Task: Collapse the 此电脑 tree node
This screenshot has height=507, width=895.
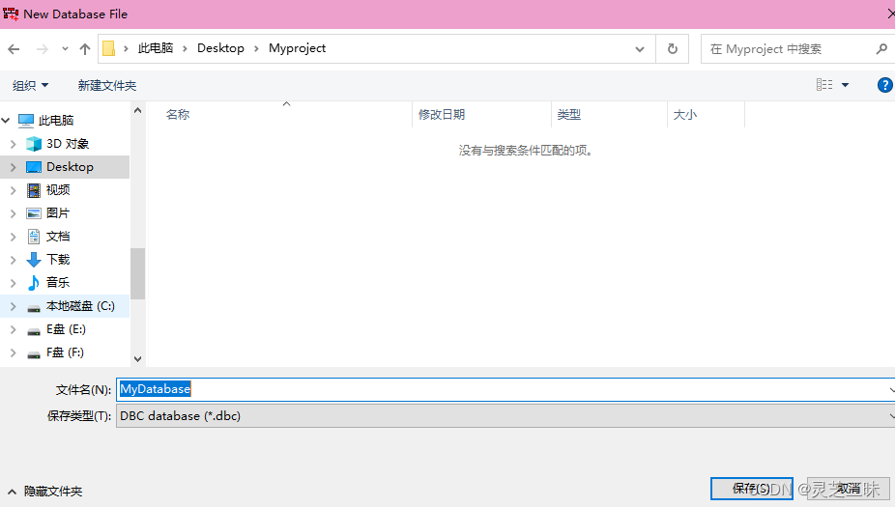Action: [x=6, y=121]
